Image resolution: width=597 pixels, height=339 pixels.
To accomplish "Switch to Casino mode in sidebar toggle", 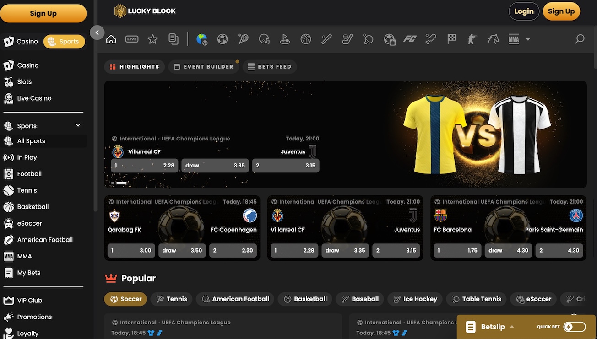I will (21, 42).
